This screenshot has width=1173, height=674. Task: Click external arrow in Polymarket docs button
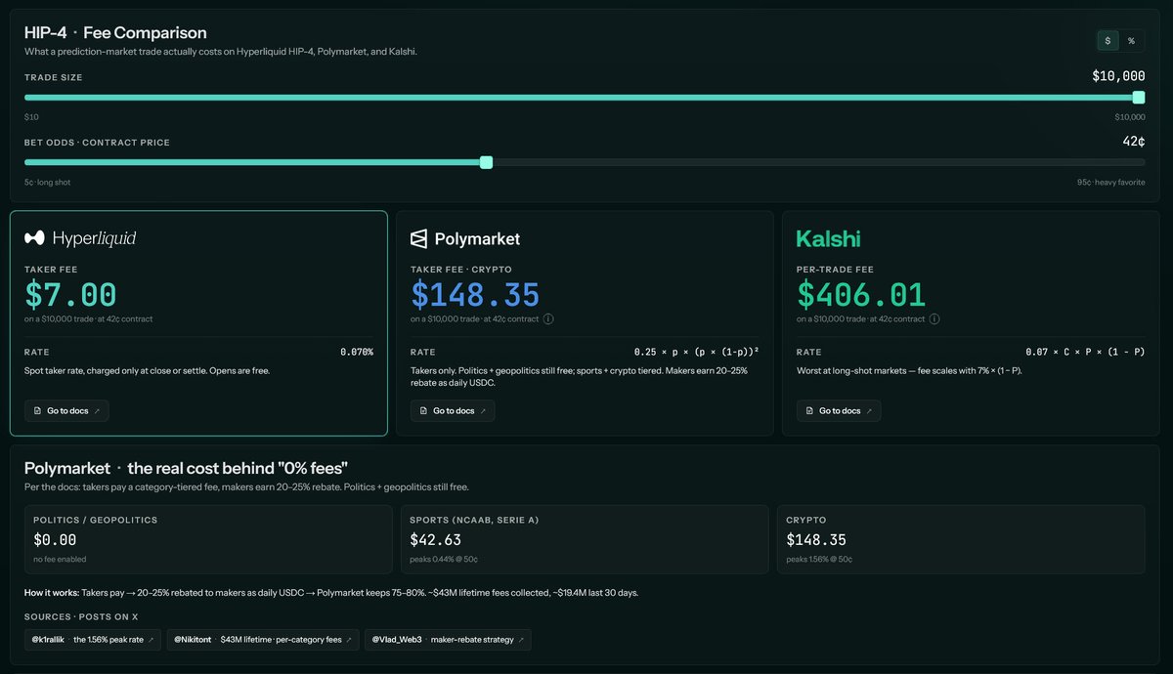[x=482, y=411]
